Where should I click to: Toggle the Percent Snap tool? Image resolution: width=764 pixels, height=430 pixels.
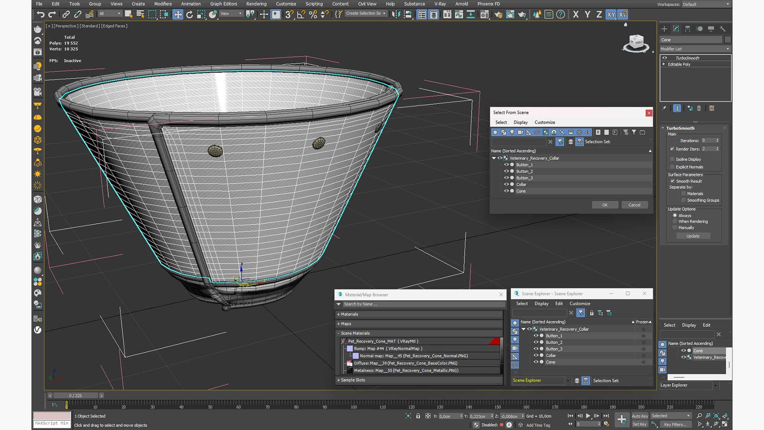click(313, 14)
